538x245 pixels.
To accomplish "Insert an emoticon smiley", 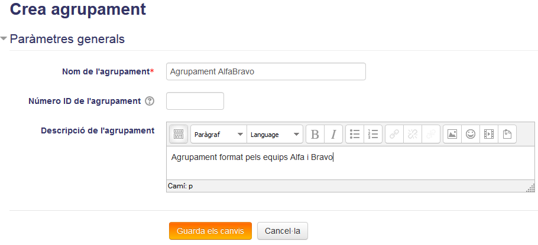I will coord(471,134).
